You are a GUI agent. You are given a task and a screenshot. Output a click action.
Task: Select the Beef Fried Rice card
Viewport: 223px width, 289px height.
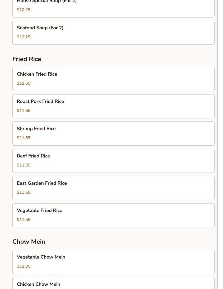click(113, 161)
